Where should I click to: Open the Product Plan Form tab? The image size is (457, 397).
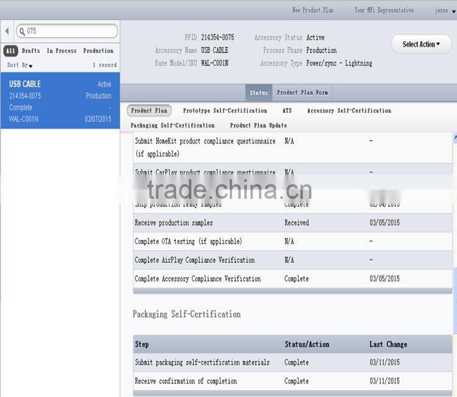(302, 93)
